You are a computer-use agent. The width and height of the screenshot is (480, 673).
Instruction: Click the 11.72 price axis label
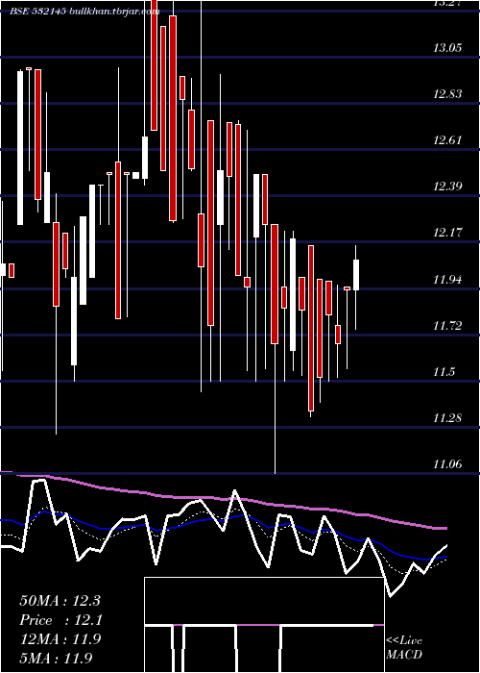[x=447, y=326]
